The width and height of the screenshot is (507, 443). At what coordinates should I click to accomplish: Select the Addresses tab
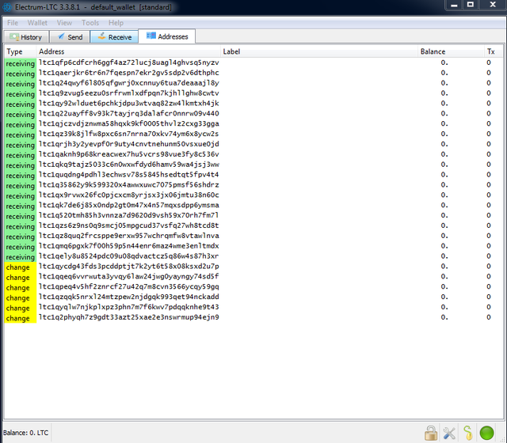167,36
